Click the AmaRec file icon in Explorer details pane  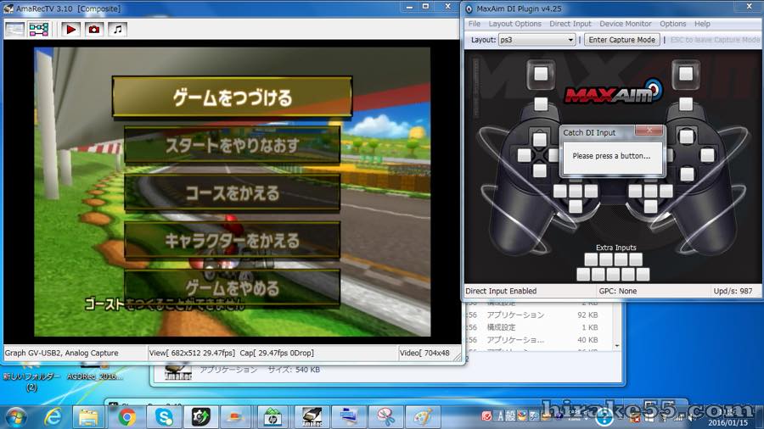click(x=178, y=371)
